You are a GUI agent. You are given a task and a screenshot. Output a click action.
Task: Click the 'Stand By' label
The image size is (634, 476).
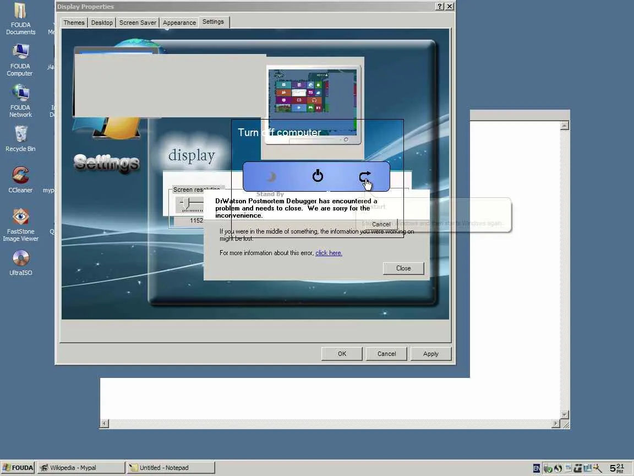[270, 194]
